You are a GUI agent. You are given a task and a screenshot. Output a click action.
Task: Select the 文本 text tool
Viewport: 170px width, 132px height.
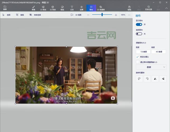(72, 8)
